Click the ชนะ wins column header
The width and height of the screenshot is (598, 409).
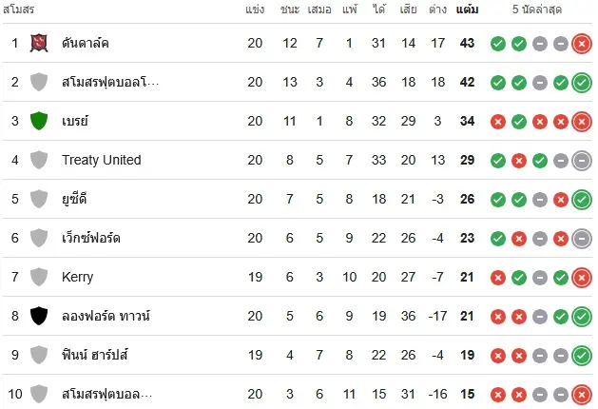[x=290, y=10]
